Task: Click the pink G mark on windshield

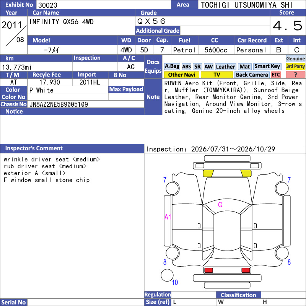Action: pyautogui.click(x=220, y=205)
